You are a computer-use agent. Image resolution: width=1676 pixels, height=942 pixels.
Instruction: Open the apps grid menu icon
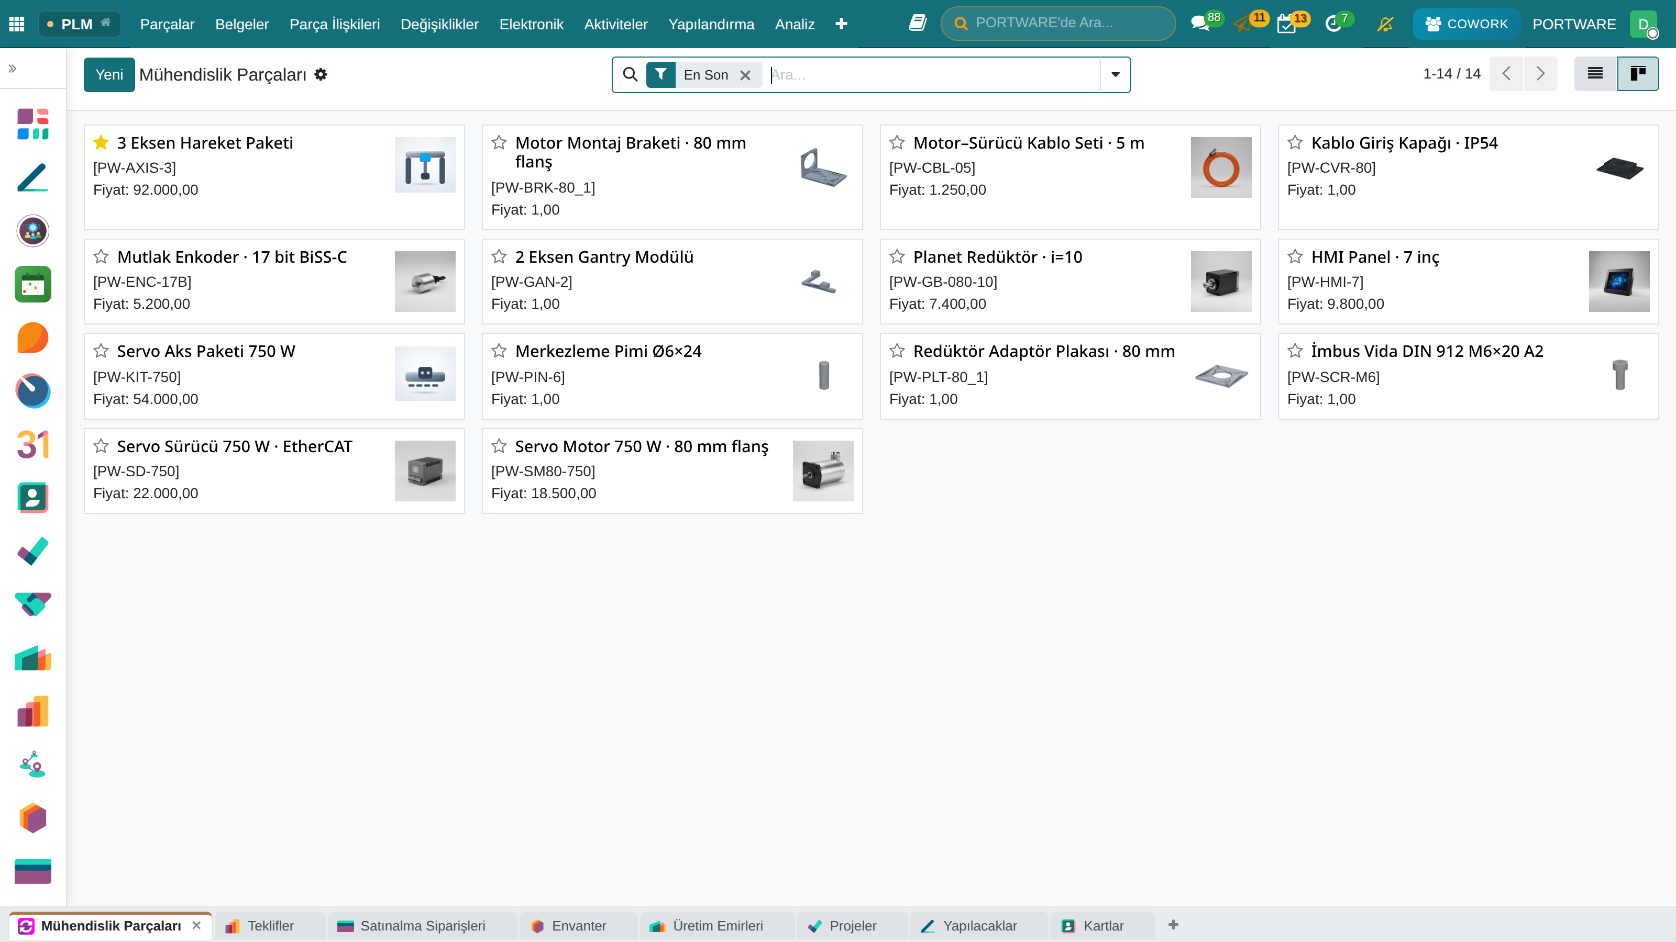pyautogui.click(x=17, y=24)
